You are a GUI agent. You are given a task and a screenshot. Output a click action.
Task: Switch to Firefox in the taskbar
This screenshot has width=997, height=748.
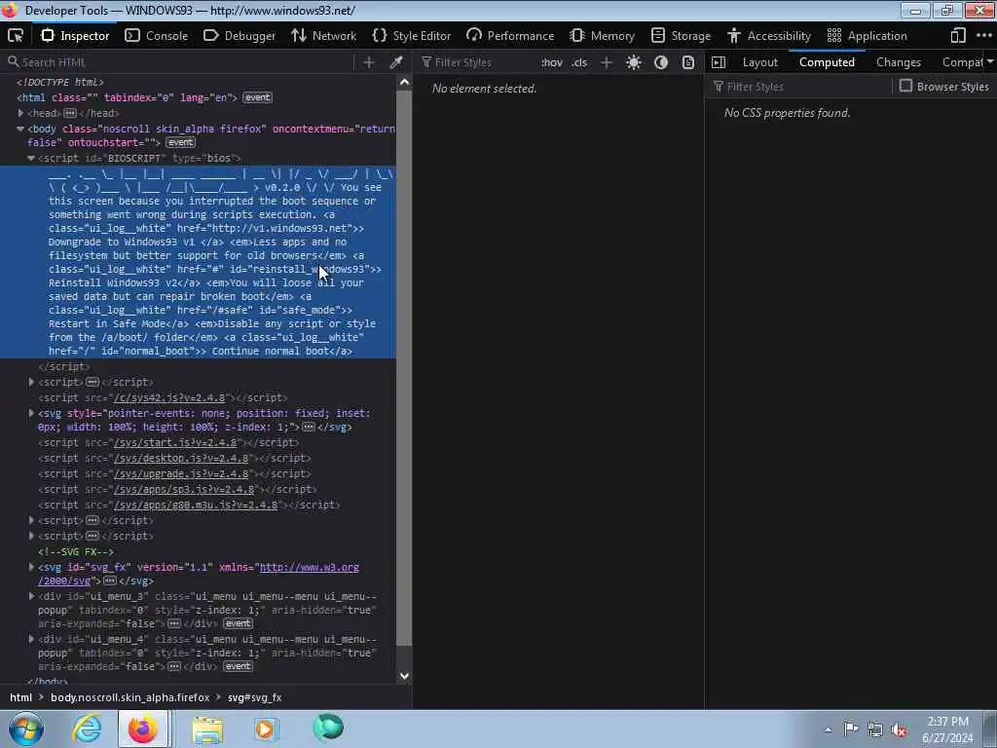[x=143, y=729]
